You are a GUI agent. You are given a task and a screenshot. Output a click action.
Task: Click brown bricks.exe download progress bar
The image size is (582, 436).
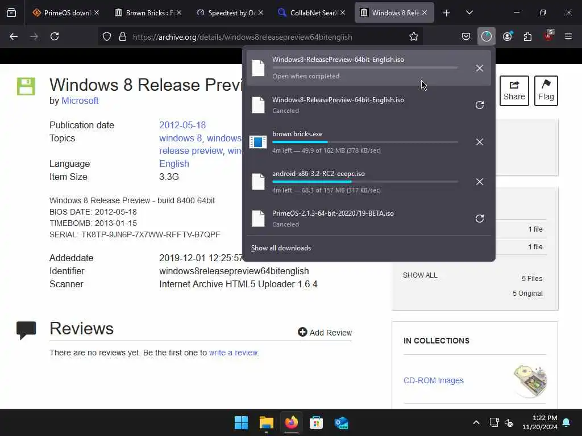[365, 142]
